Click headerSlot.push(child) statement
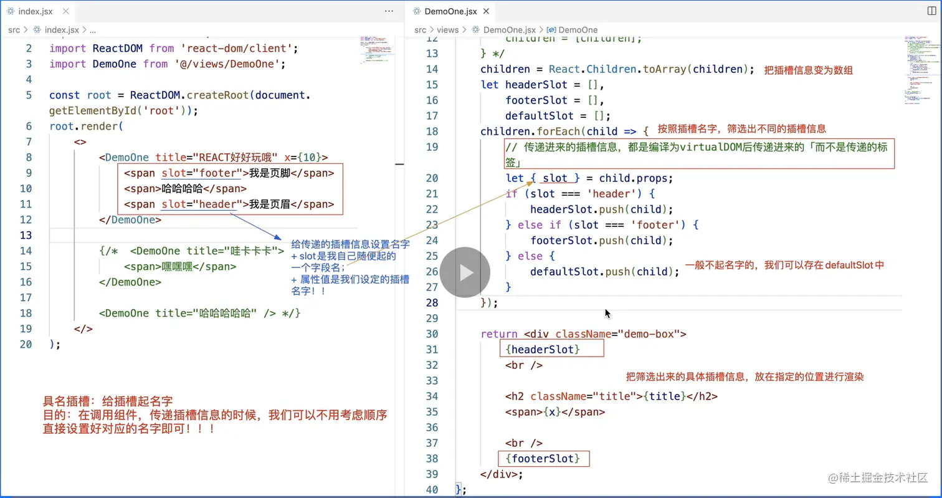942x498 pixels. 602,209
